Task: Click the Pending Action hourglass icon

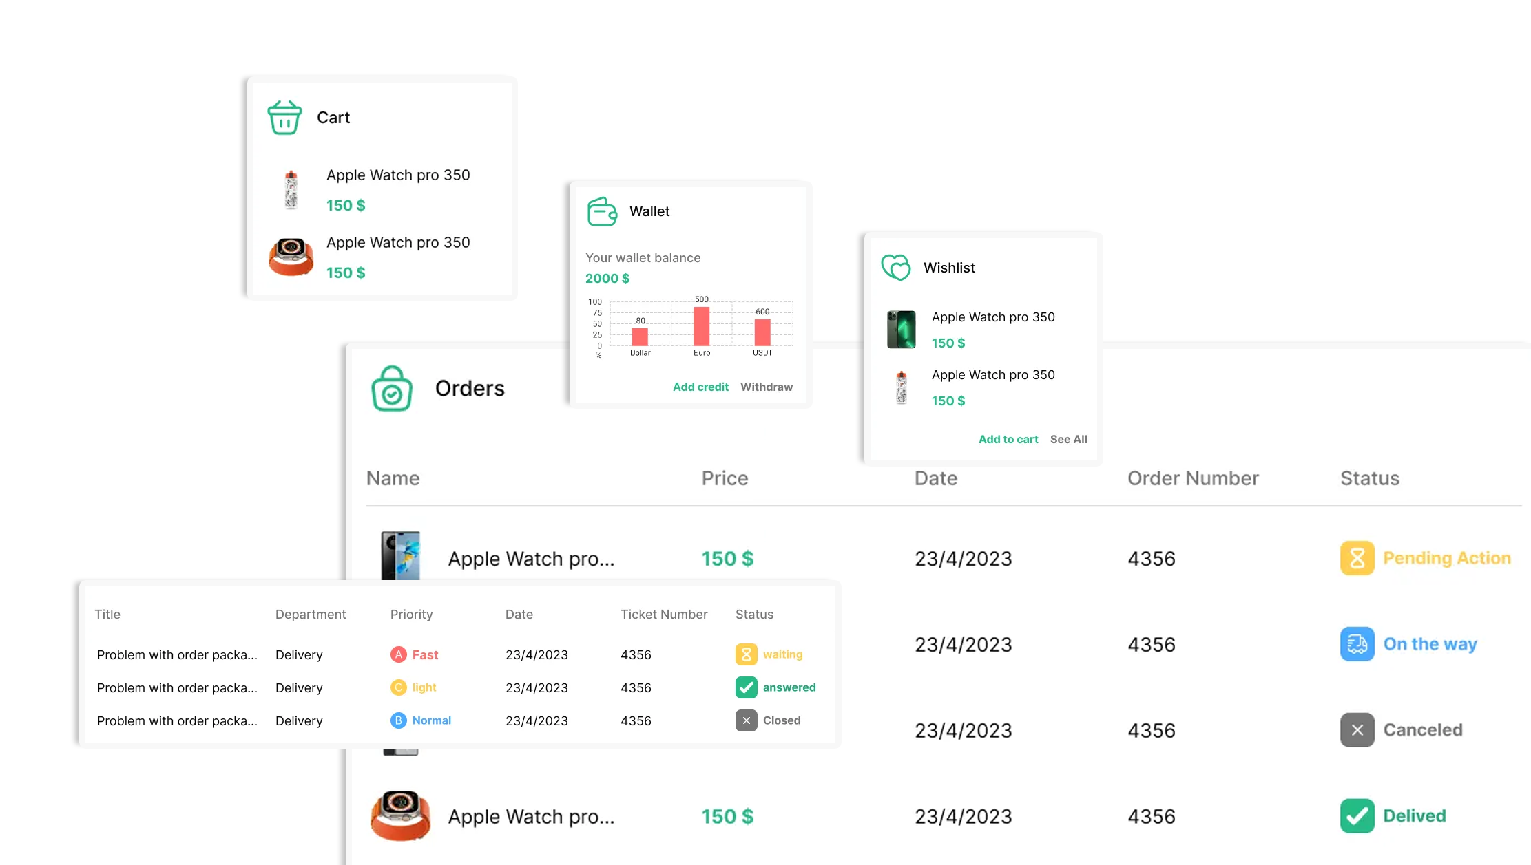Action: [1356, 558]
